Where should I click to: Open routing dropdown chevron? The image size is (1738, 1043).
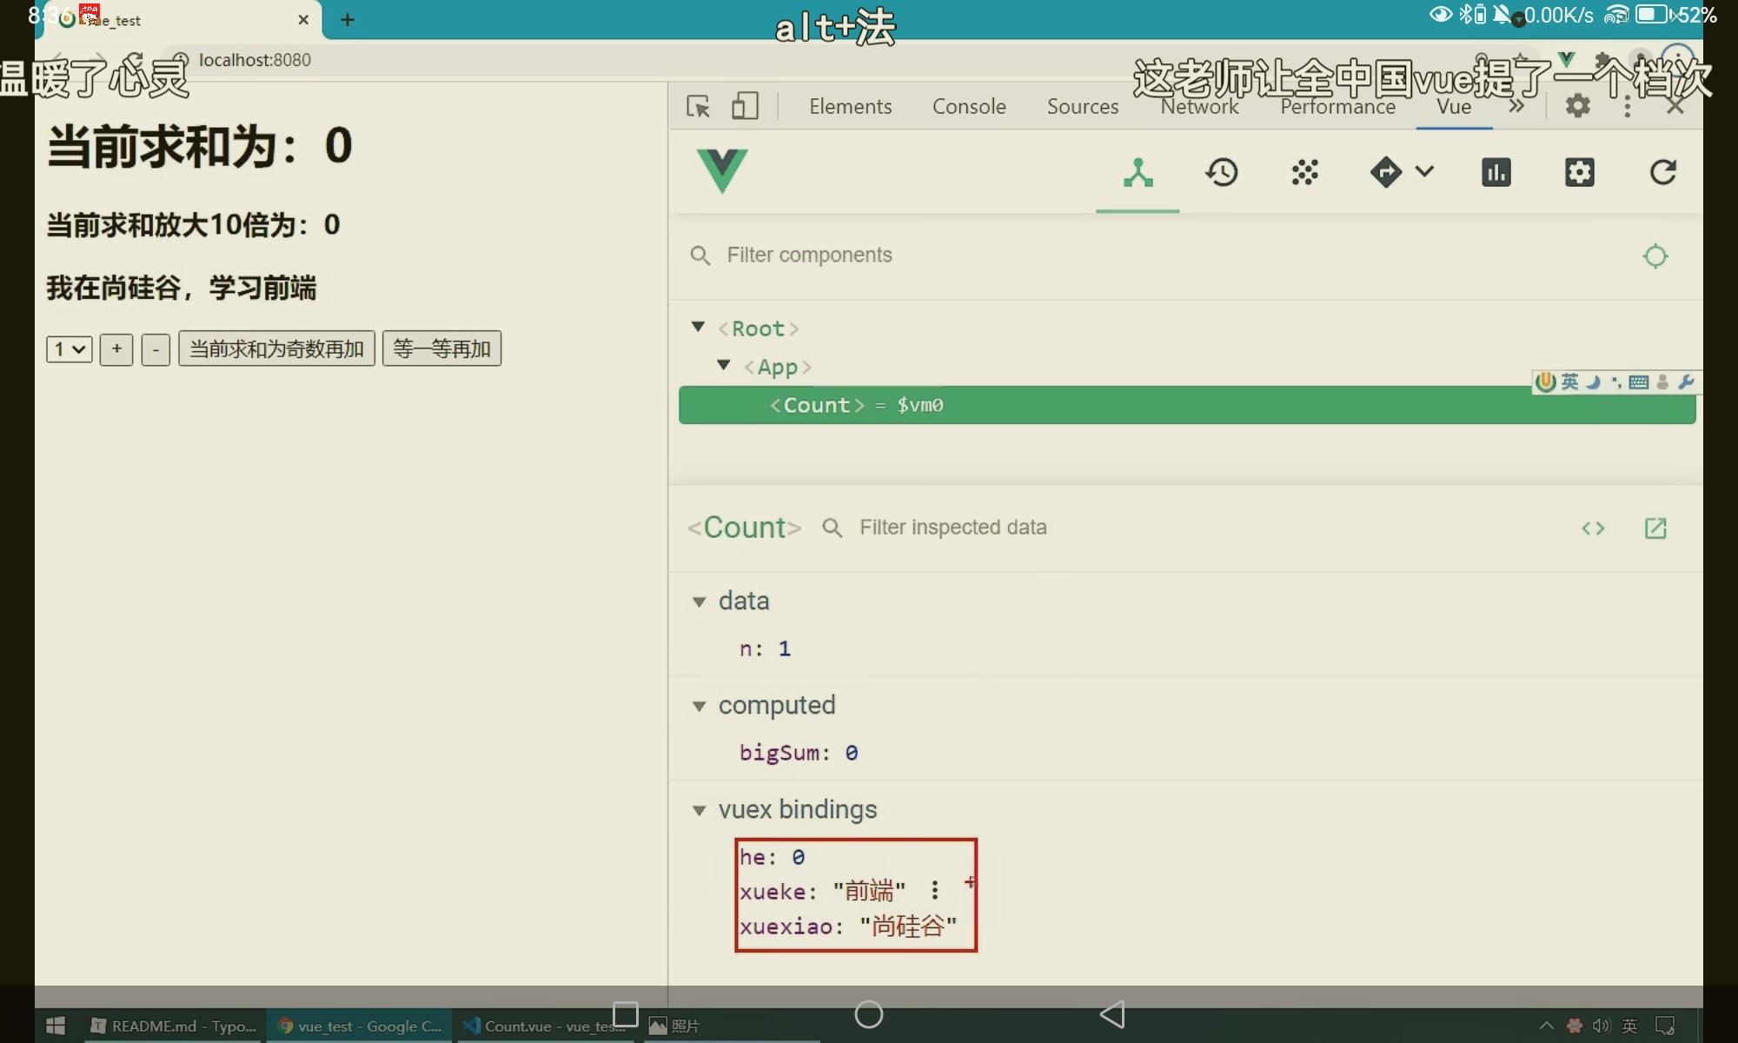click(1424, 171)
